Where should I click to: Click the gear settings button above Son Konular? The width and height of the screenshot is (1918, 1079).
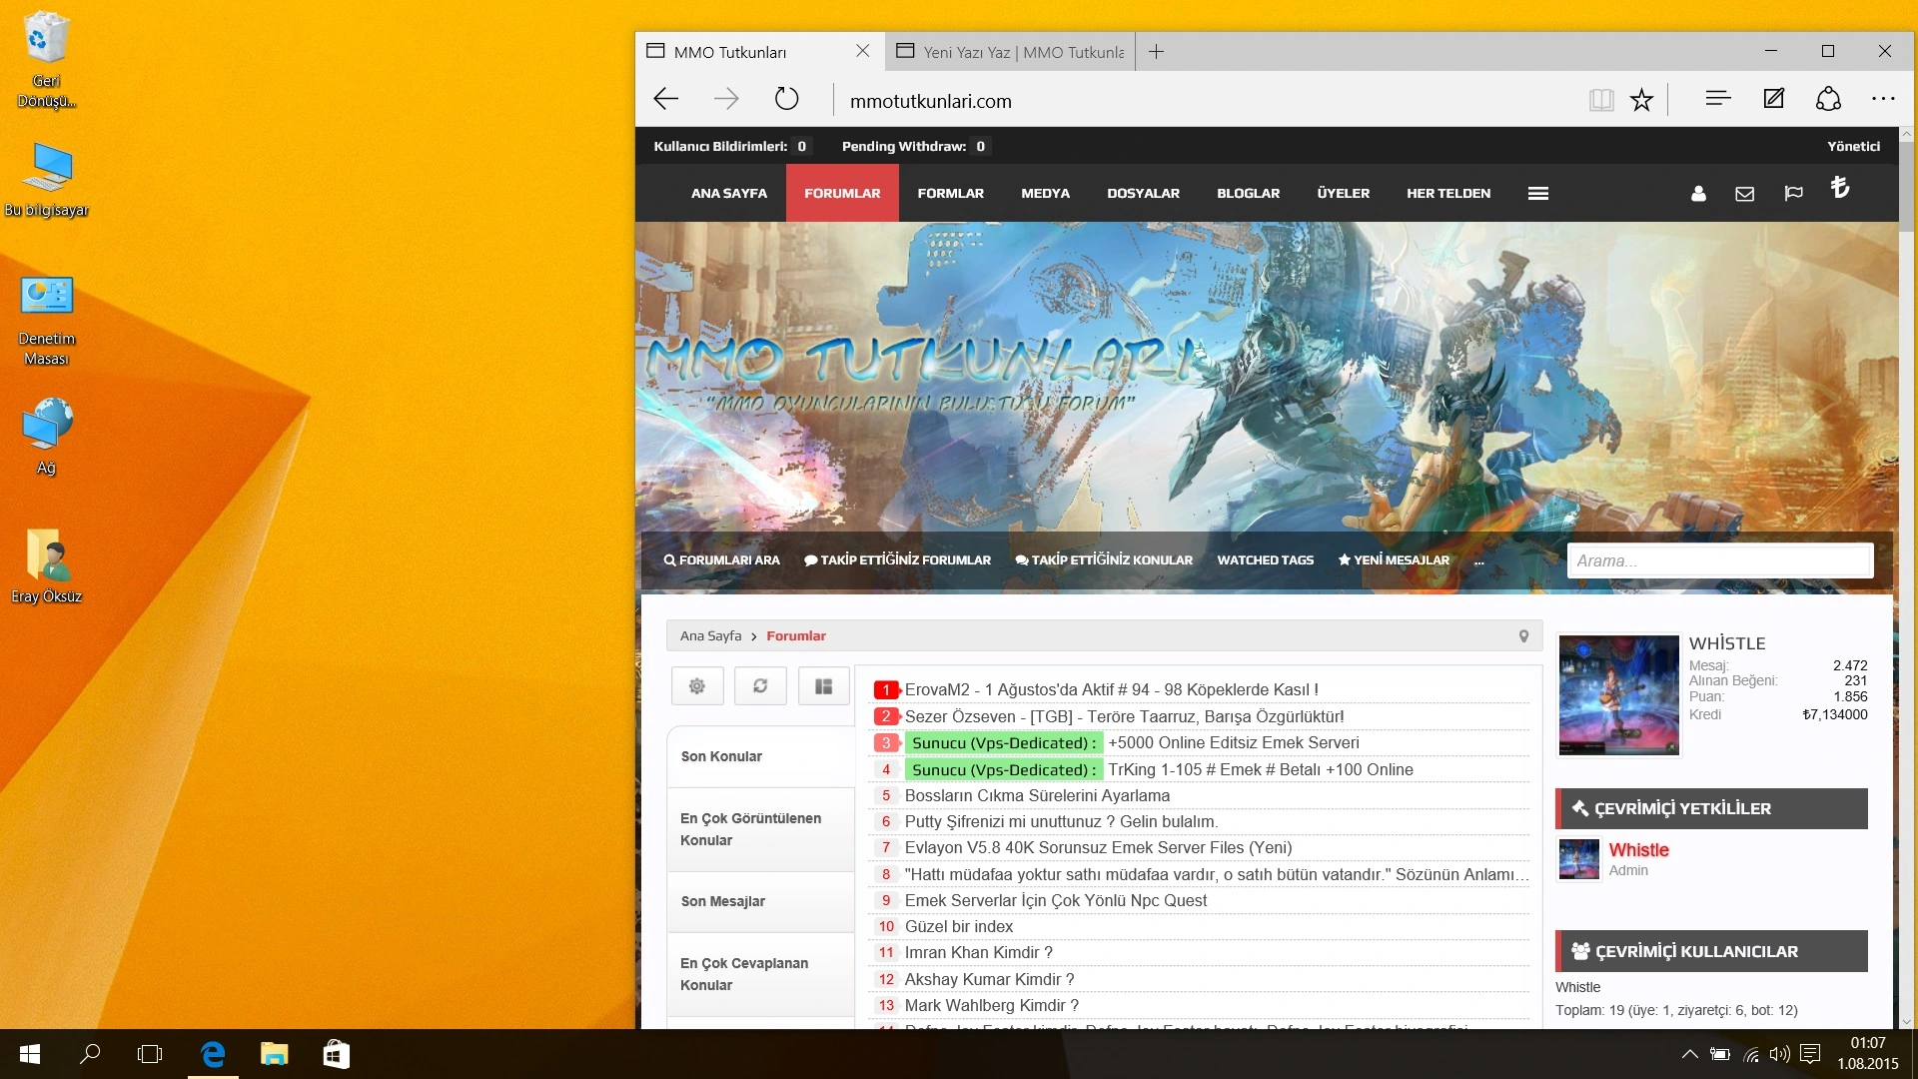tap(697, 686)
